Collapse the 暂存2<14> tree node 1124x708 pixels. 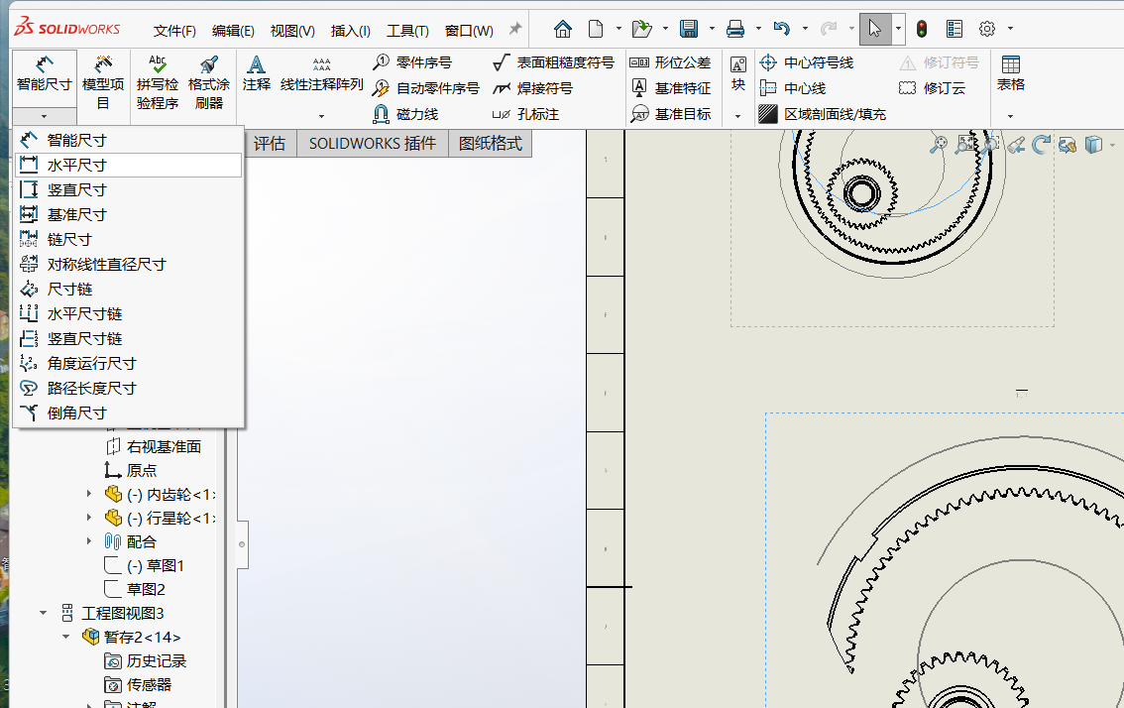pyautogui.click(x=66, y=637)
